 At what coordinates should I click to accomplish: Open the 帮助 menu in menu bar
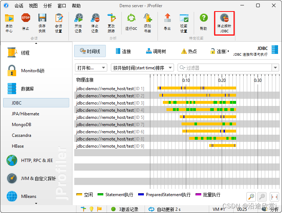coord(76,6)
